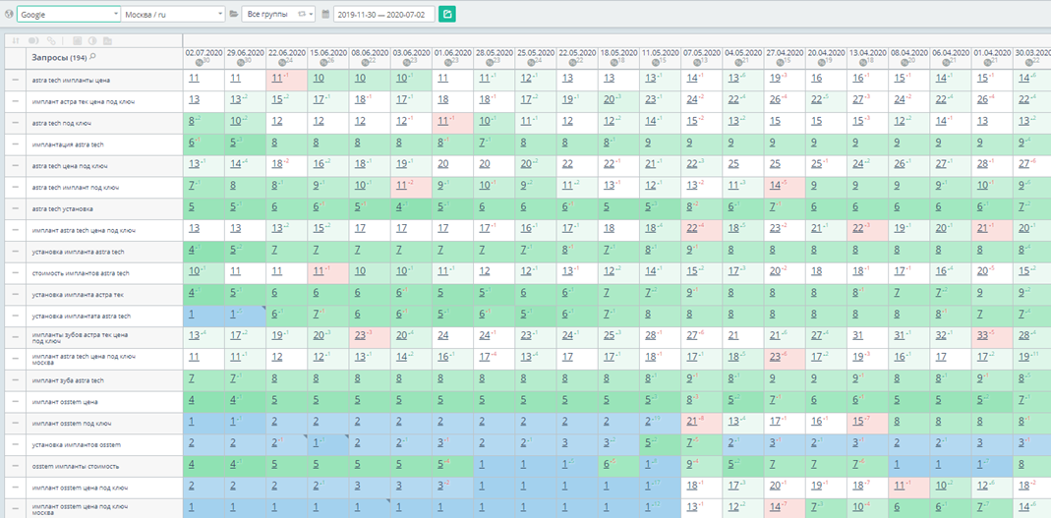1051x518 pixels.
Task: Click the percent icon under 25.05.2020
Action: tap(533, 62)
